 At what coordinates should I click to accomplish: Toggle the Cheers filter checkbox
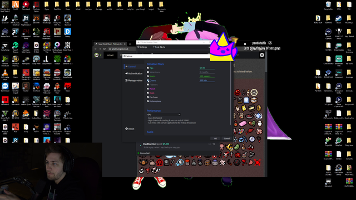point(148,81)
